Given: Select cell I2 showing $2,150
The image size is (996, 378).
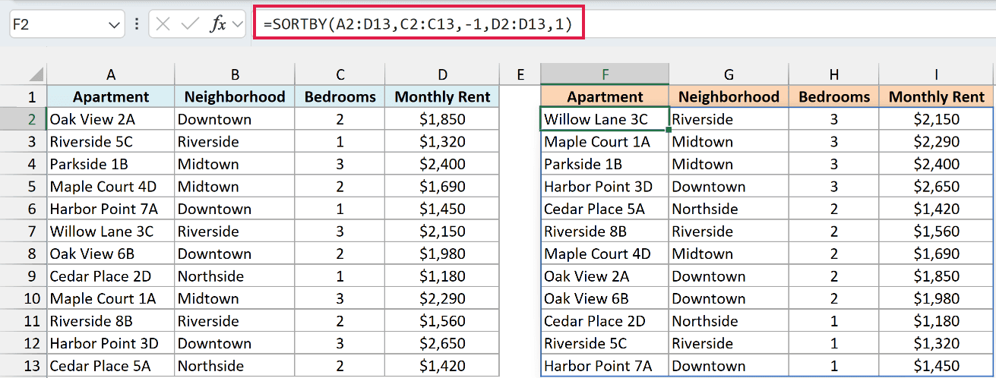Looking at the screenshot, I should [936, 119].
